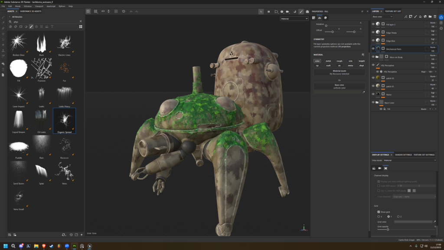The width and height of the screenshot is (444, 250).
Task: Click the eyedropper next to Grid color
Action: pyautogui.click(x=435, y=222)
